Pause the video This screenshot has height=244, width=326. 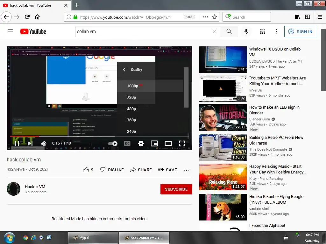[x=17, y=143]
